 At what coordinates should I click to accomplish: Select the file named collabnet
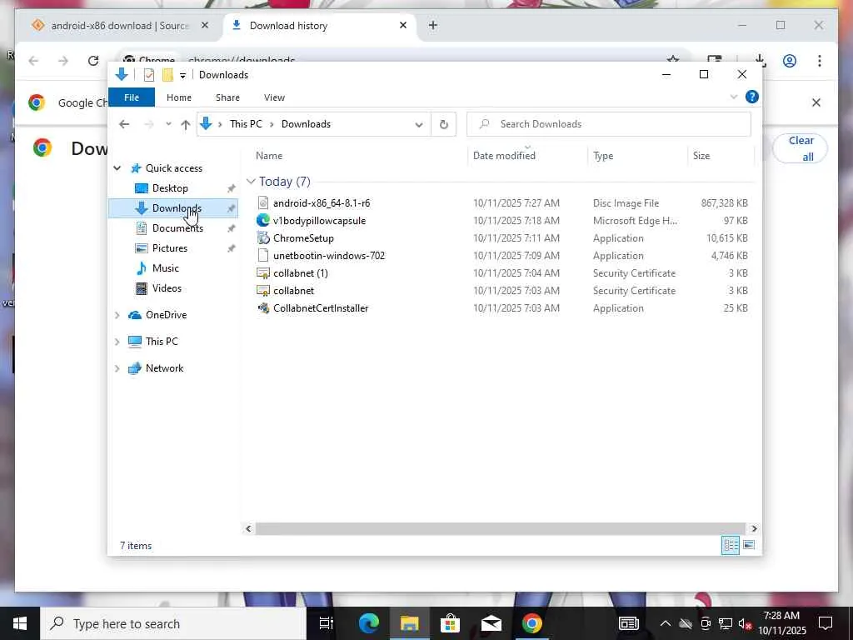tap(293, 291)
